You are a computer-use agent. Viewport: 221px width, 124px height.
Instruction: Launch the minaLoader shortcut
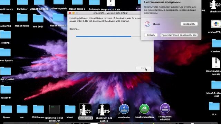click(x=124, y=109)
